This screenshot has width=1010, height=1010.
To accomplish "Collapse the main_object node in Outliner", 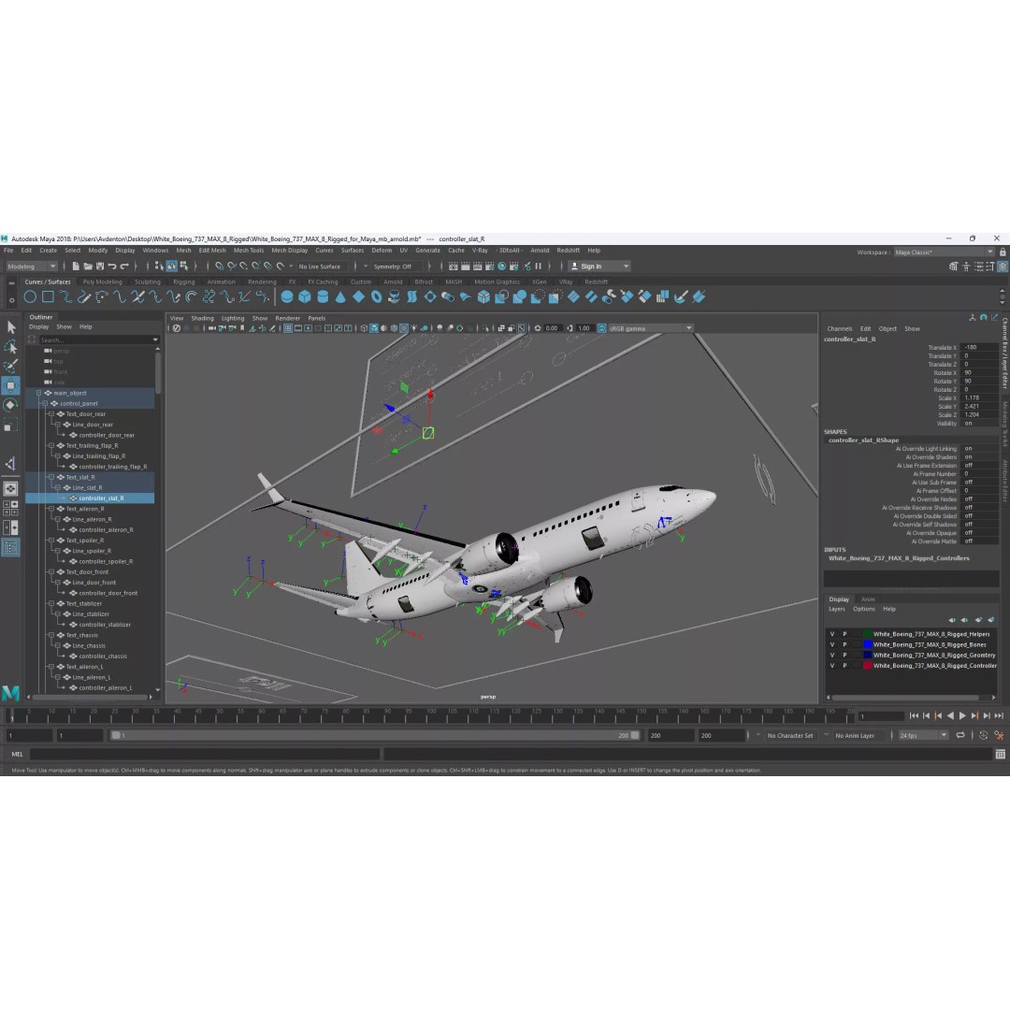I will [38, 393].
